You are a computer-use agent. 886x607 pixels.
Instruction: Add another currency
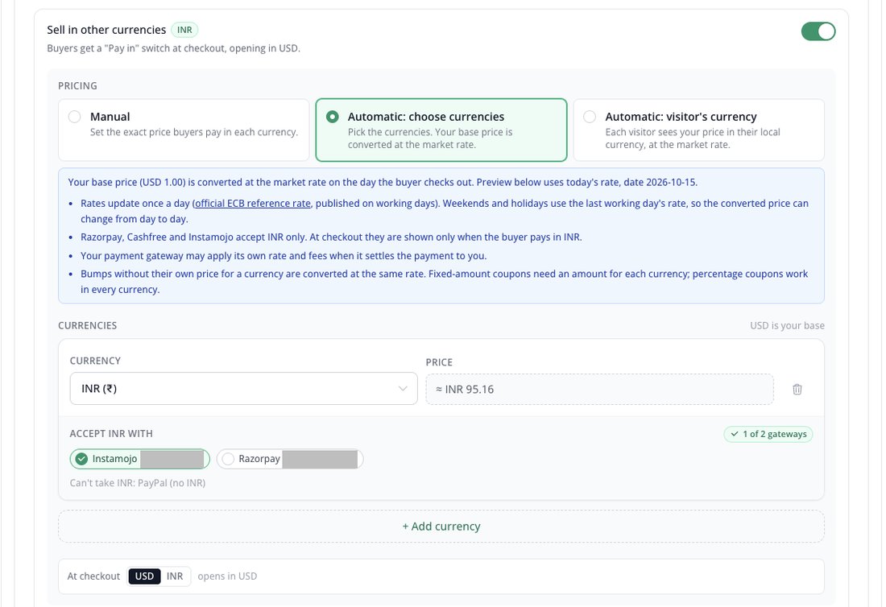tap(441, 526)
